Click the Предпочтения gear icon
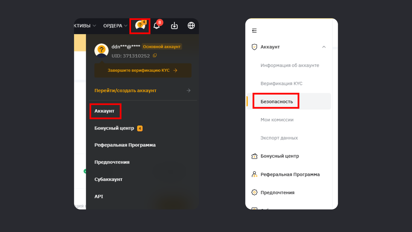 (254, 192)
